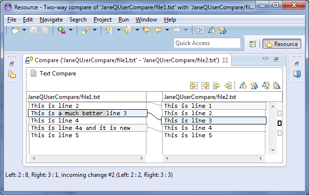Click right pane vertical scrollbar up arrow
The width and height of the screenshot is (309, 195).
point(273,106)
